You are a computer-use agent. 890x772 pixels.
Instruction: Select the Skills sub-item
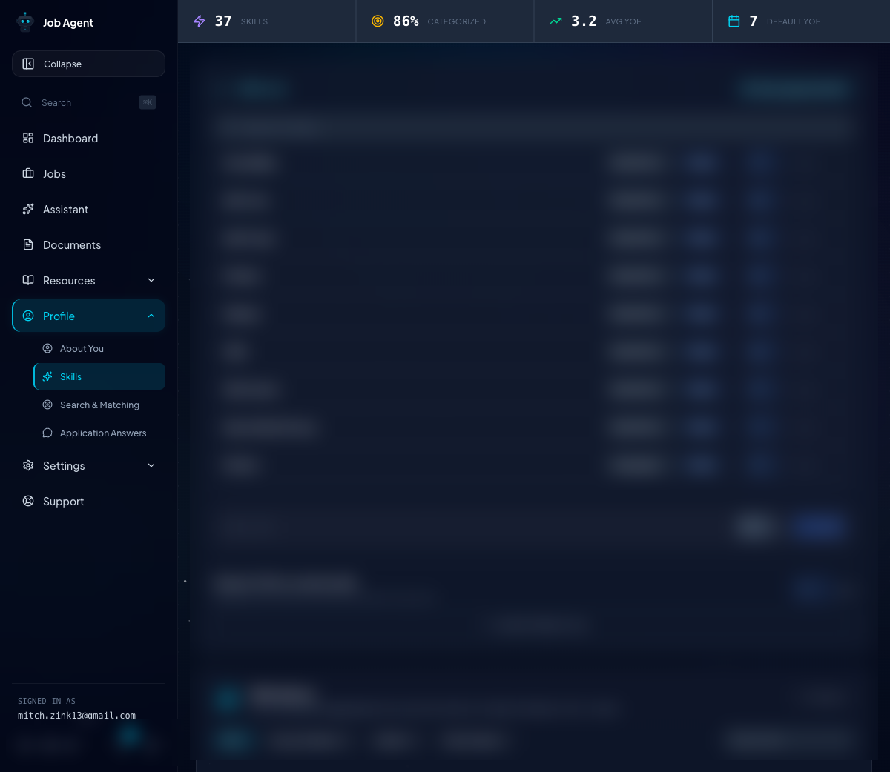(99, 376)
